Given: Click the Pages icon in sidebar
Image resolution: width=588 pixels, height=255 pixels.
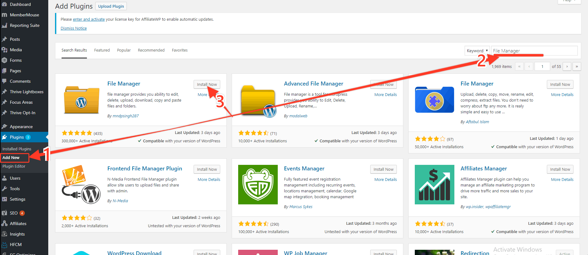Looking at the screenshot, I should tap(4, 71).
